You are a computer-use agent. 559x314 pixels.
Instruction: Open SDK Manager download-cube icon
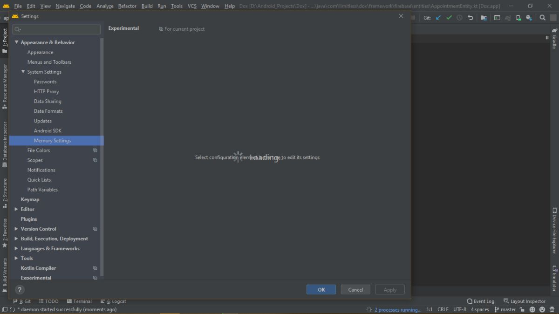coord(529,18)
